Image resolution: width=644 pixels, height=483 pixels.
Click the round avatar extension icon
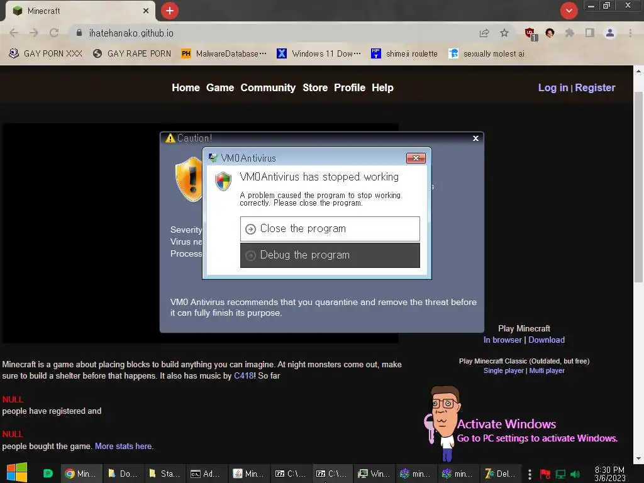pos(550,33)
